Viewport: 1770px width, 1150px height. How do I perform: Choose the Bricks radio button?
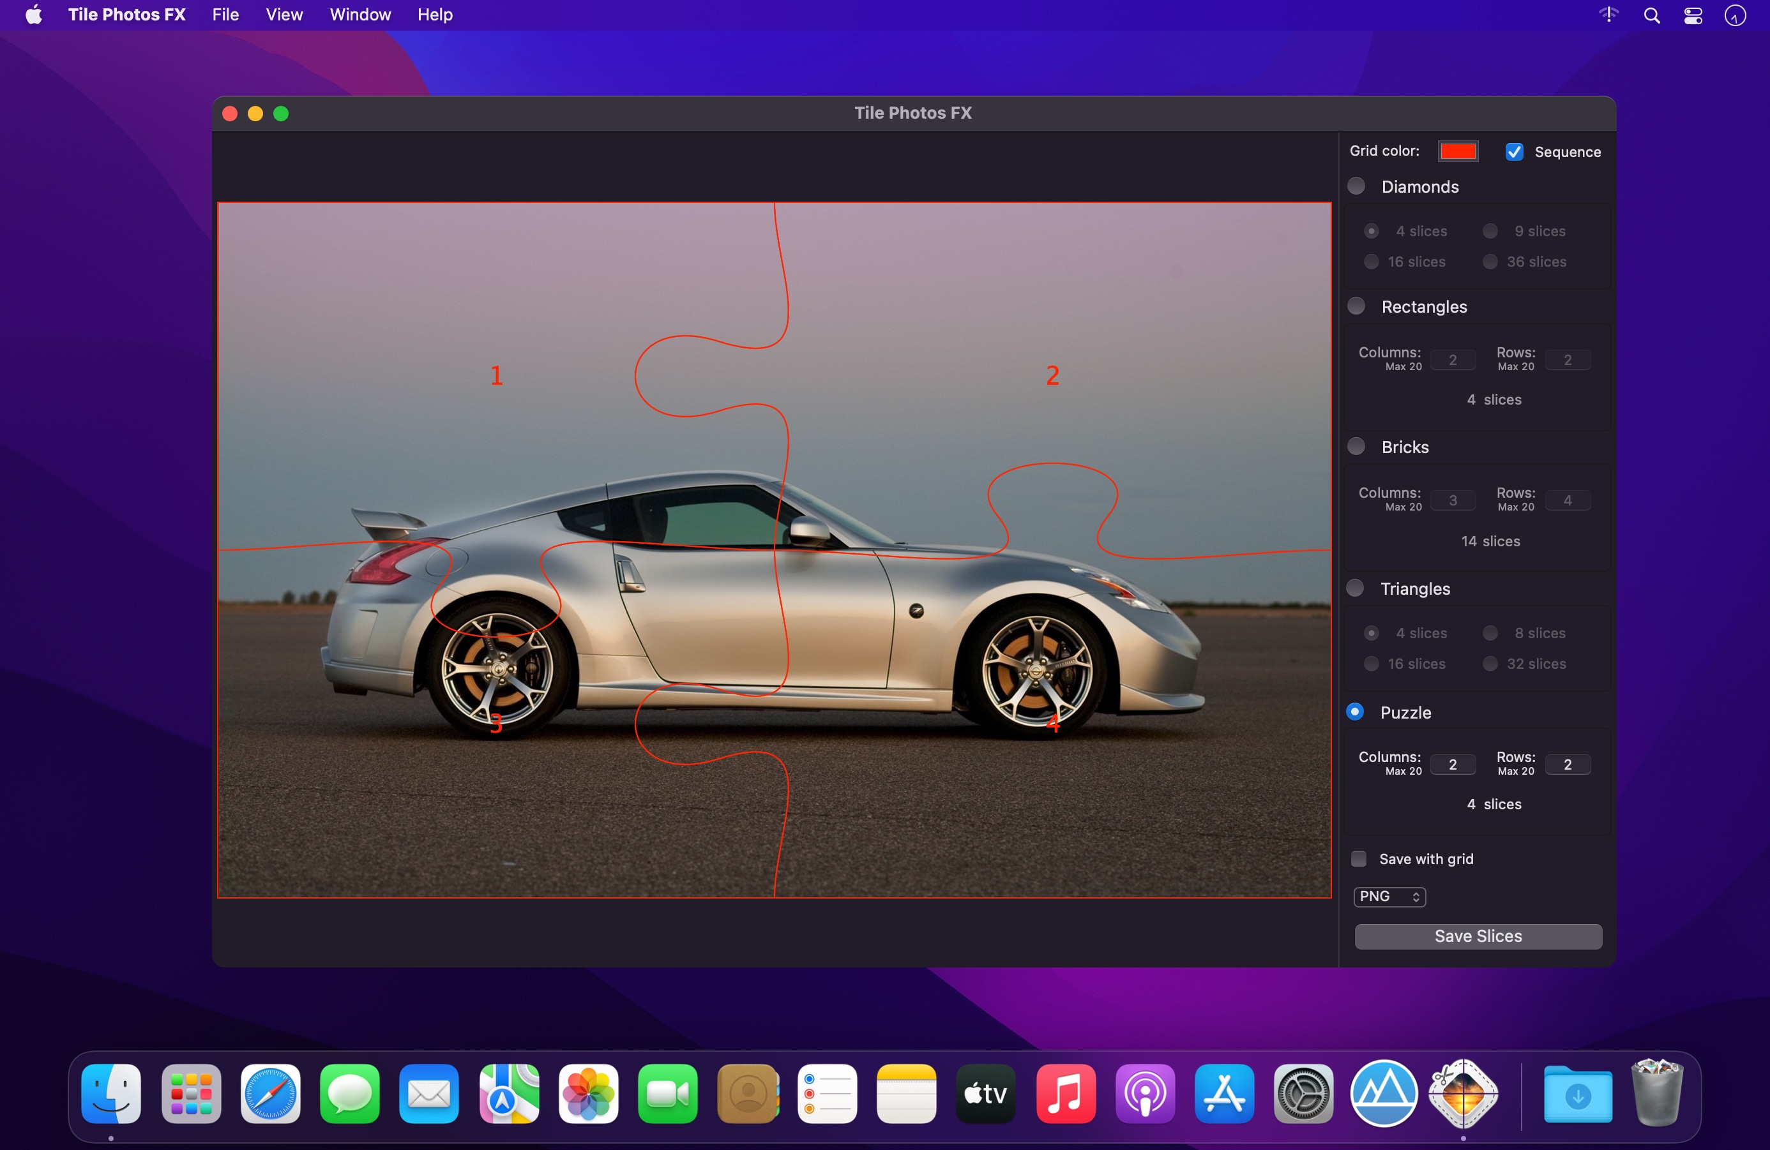pyautogui.click(x=1356, y=446)
